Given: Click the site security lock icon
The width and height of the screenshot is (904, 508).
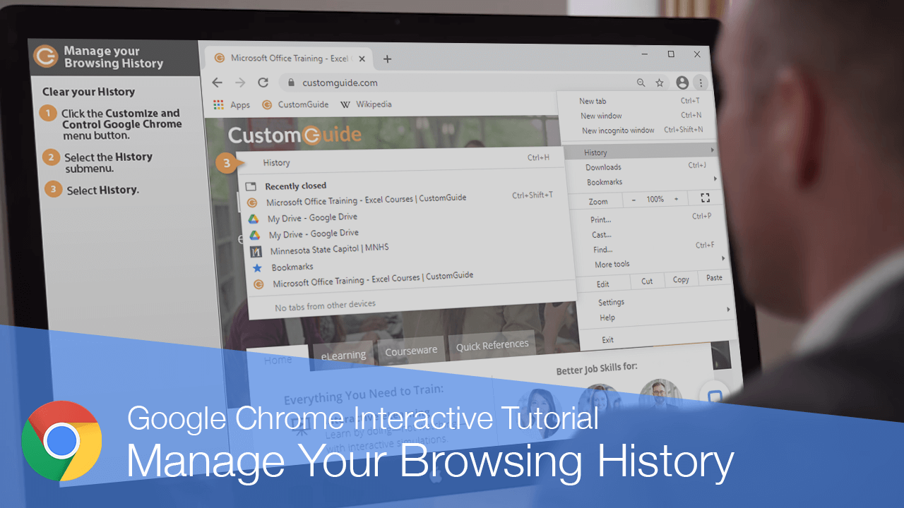Looking at the screenshot, I should 291,82.
